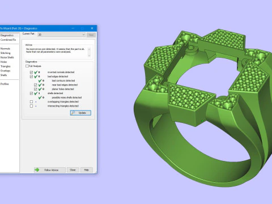Click the green arrow icon on Follow Advice
Image resolution: width=272 pixels, height=204 pixels.
[37, 170]
